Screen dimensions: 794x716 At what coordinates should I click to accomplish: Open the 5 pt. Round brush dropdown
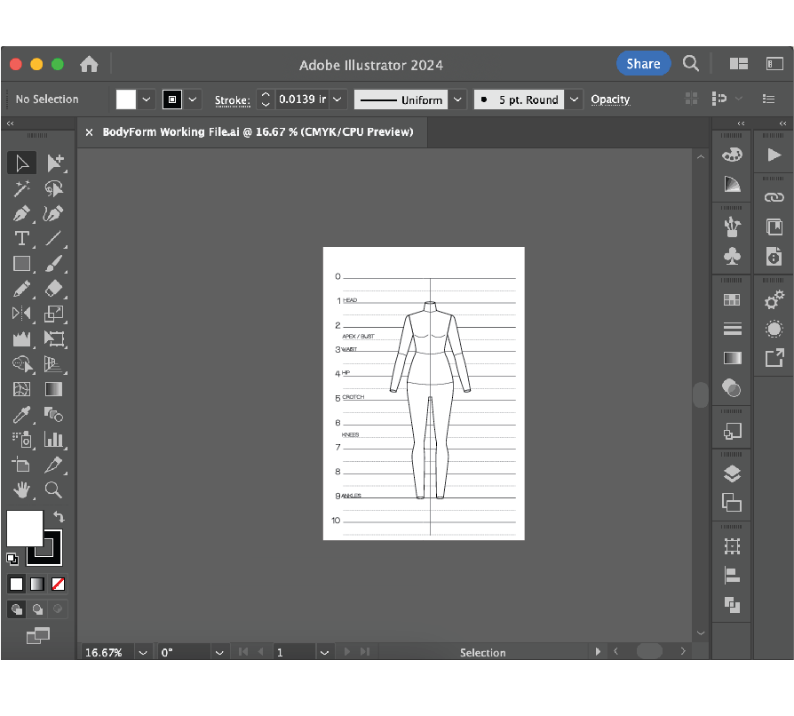[574, 99]
